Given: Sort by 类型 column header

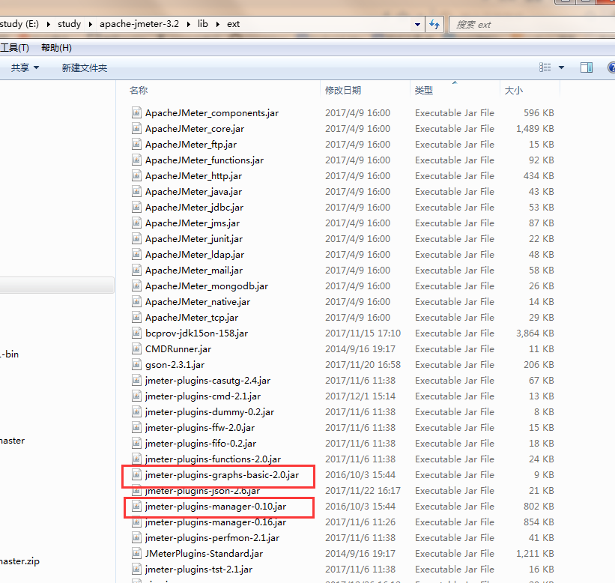Looking at the screenshot, I should pyautogui.click(x=423, y=90).
